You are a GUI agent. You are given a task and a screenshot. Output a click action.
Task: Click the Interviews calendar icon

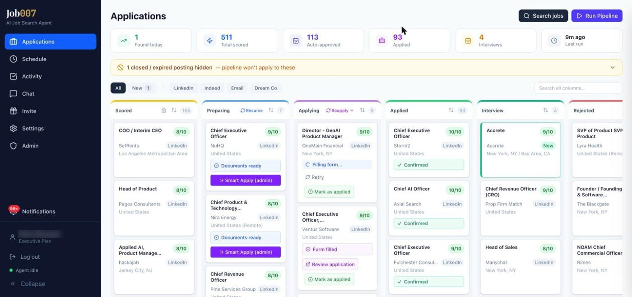click(x=468, y=41)
